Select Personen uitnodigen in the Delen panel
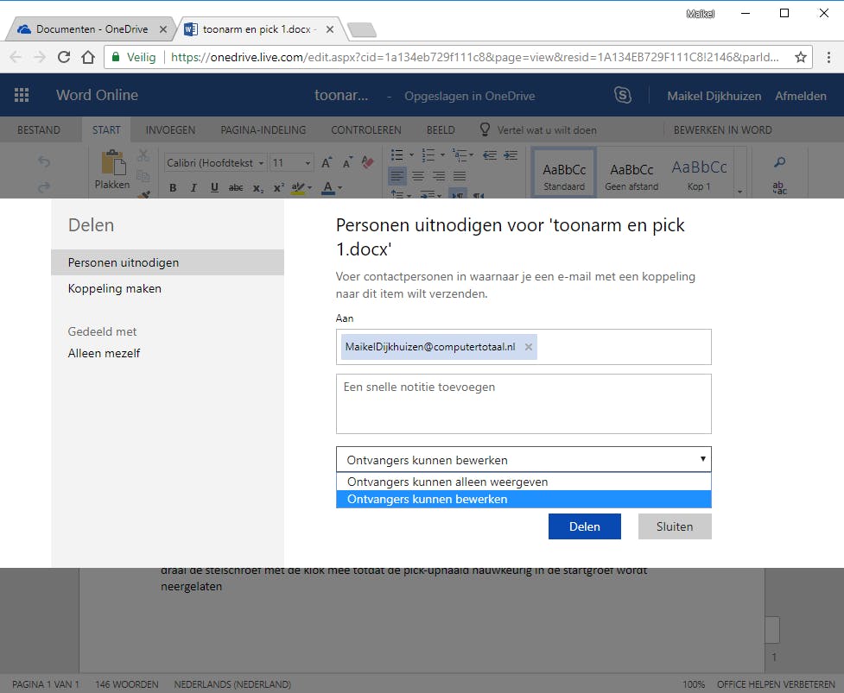The width and height of the screenshot is (844, 693). [168, 262]
